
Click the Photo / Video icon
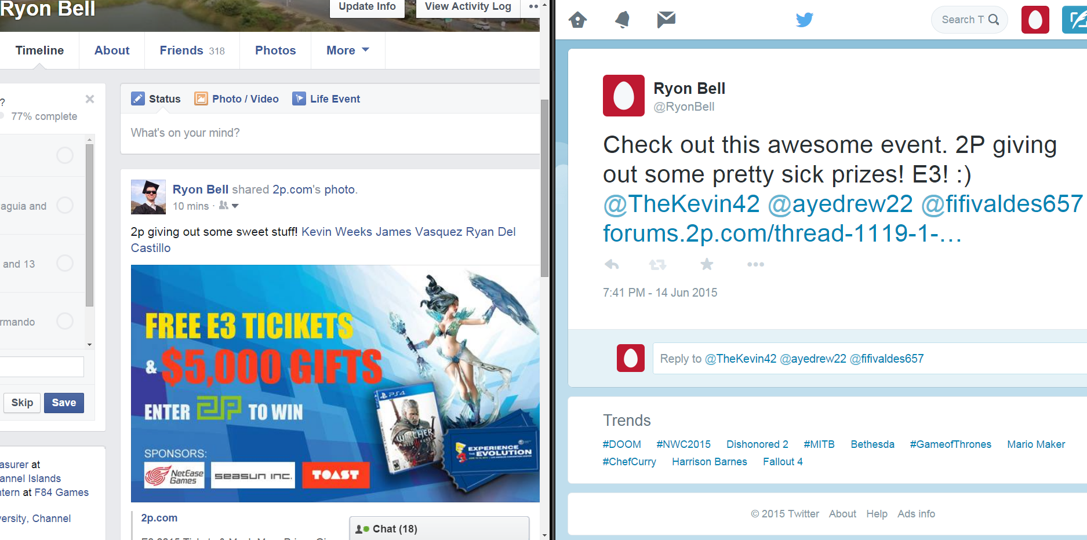point(201,98)
